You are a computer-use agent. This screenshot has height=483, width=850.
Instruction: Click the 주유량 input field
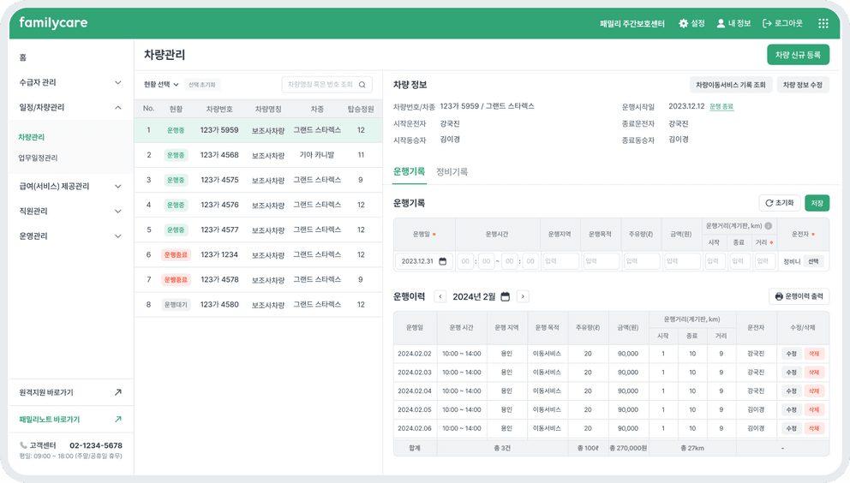coord(642,261)
